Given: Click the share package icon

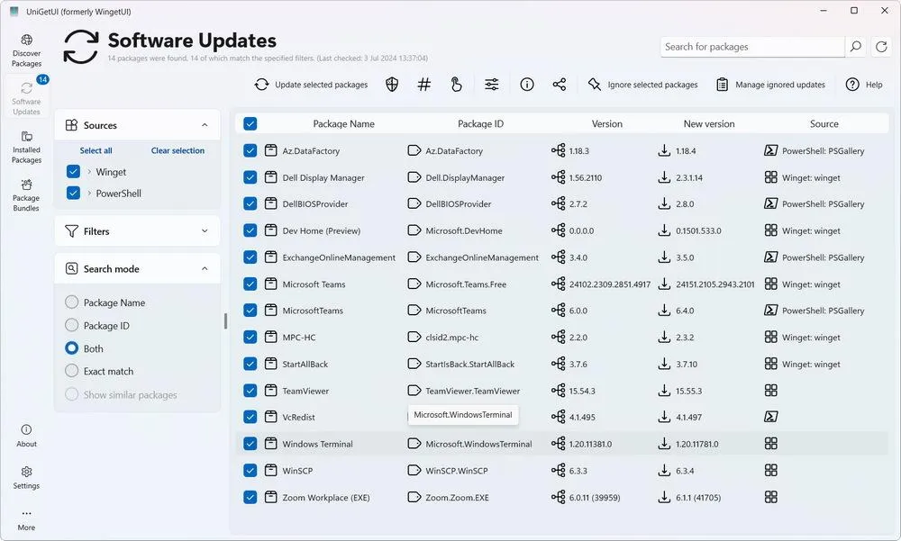Looking at the screenshot, I should [560, 85].
